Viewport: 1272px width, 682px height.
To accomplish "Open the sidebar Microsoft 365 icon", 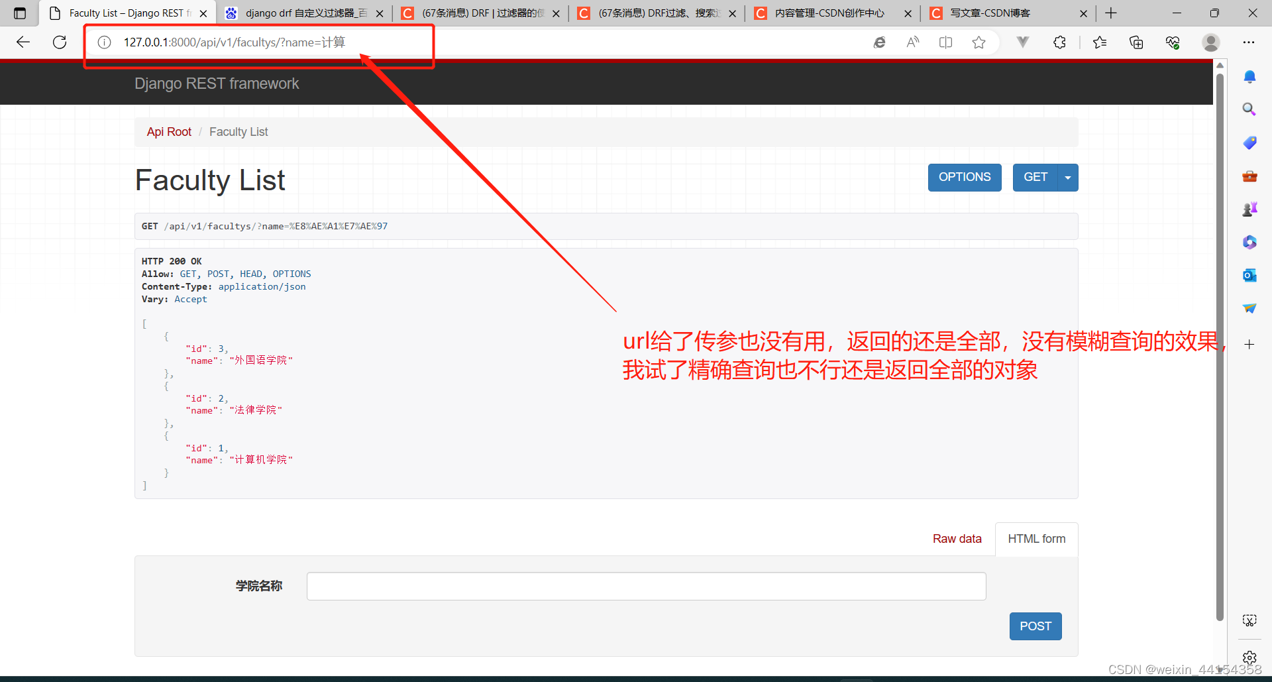I will point(1249,243).
